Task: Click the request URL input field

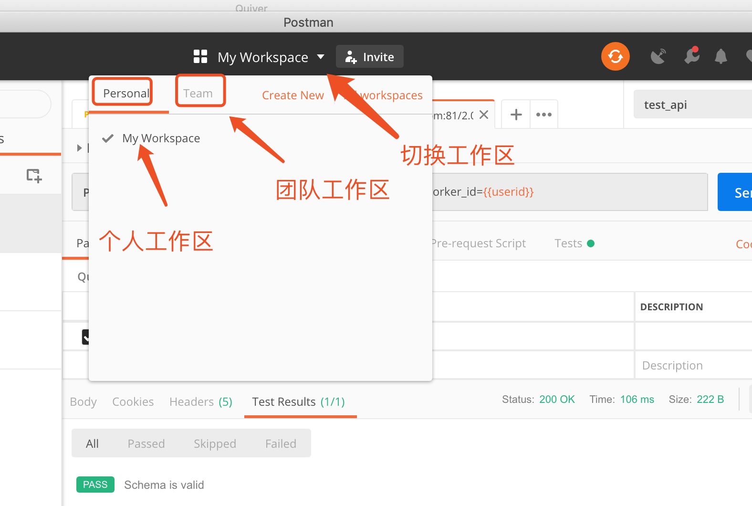Action: click(x=570, y=192)
